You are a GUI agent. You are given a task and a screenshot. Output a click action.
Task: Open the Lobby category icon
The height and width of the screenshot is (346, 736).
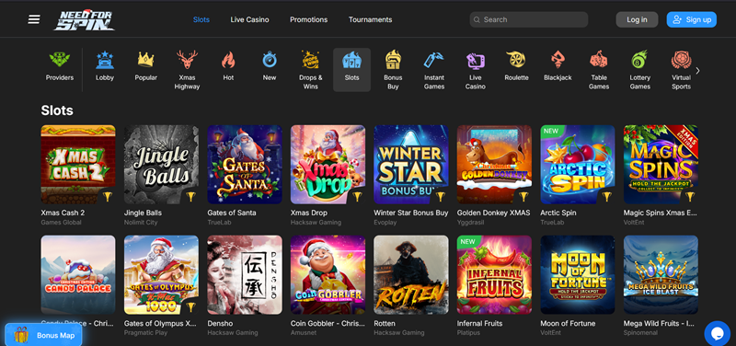click(105, 60)
